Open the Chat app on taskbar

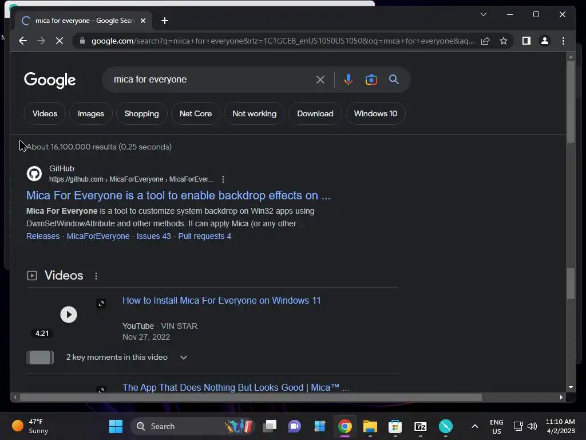[x=295, y=426]
